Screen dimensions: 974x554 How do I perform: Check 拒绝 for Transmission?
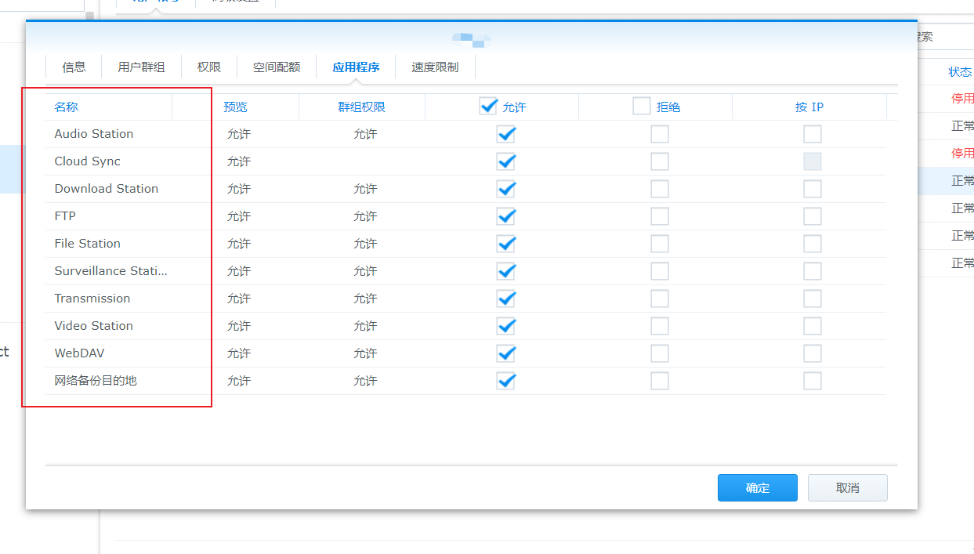click(660, 299)
